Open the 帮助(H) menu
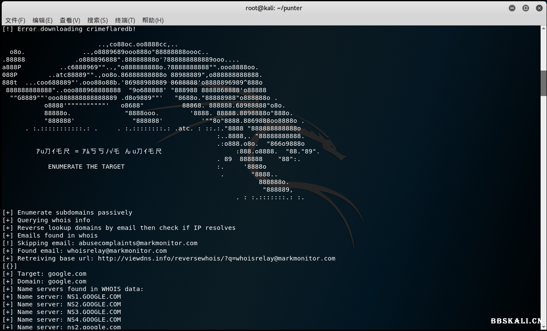 [x=153, y=20]
